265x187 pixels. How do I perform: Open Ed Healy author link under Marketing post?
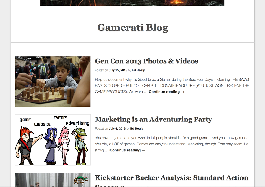(137, 128)
